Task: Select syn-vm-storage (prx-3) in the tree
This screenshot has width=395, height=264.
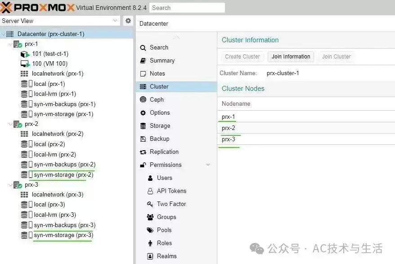Action: pyautogui.click(x=63, y=235)
